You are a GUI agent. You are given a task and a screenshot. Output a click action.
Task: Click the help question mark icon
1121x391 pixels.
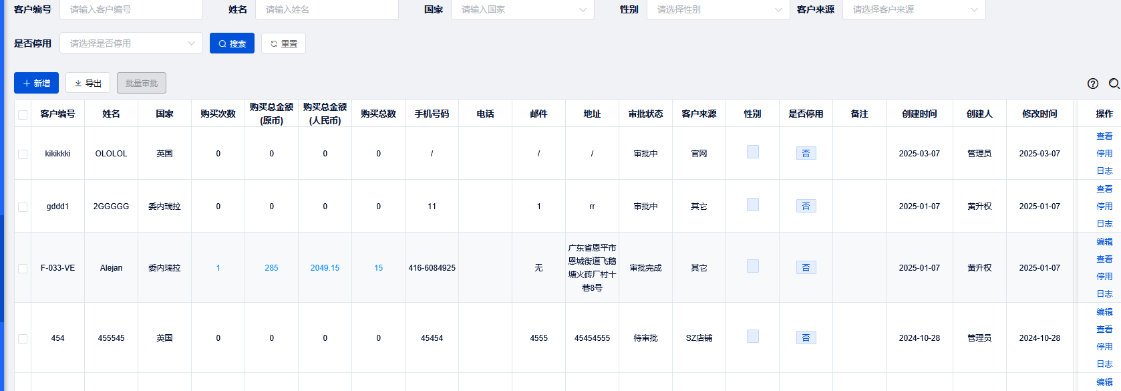click(x=1093, y=84)
